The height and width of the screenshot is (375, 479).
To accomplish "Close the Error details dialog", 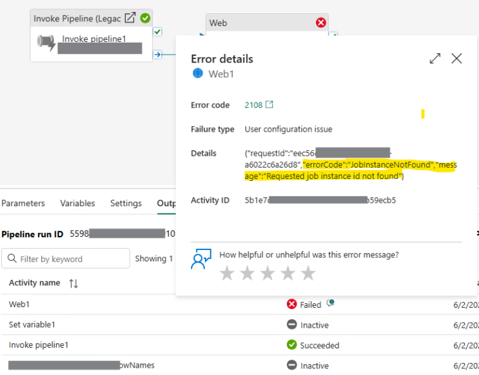I will tap(456, 58).
